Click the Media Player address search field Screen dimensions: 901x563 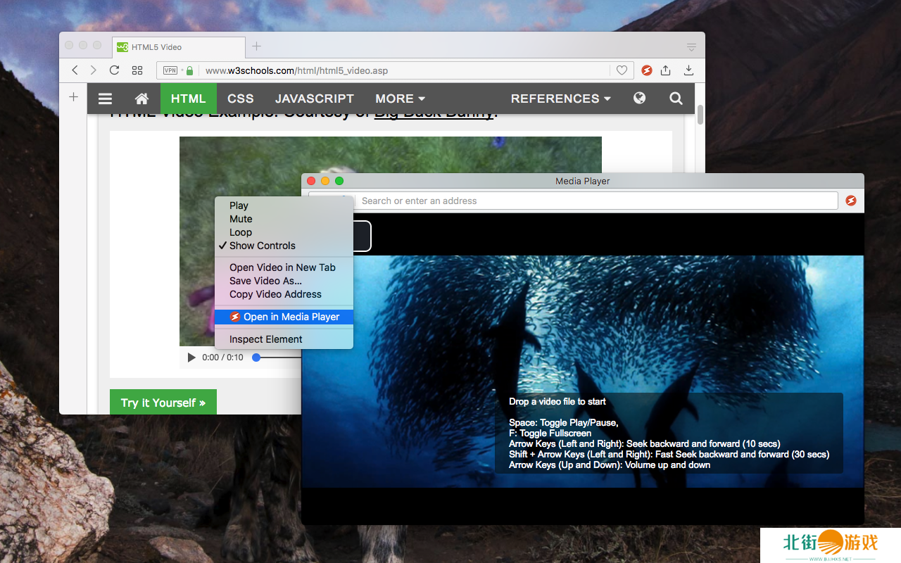595,201
